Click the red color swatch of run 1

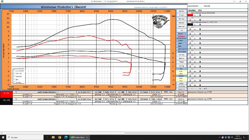click(x=191, y=15)
